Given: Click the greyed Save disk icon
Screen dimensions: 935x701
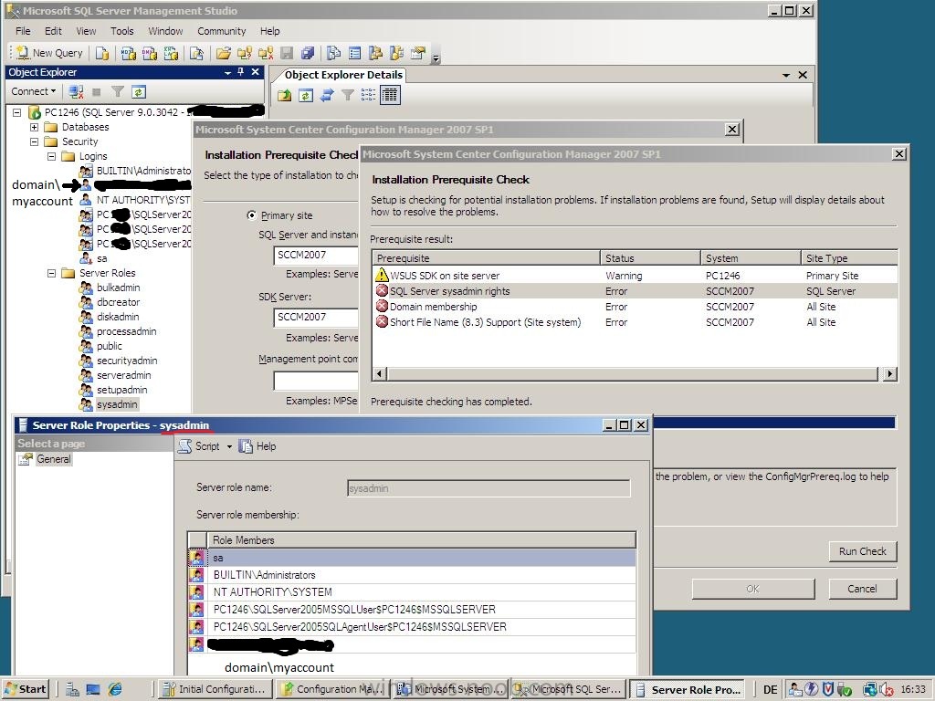Looking at the screenshot, I should 287,54.
